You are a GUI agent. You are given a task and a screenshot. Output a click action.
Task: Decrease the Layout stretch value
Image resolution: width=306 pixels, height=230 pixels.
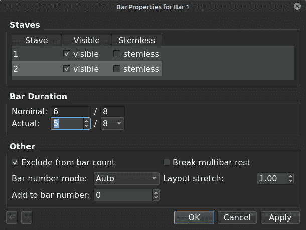click(290, 181)
